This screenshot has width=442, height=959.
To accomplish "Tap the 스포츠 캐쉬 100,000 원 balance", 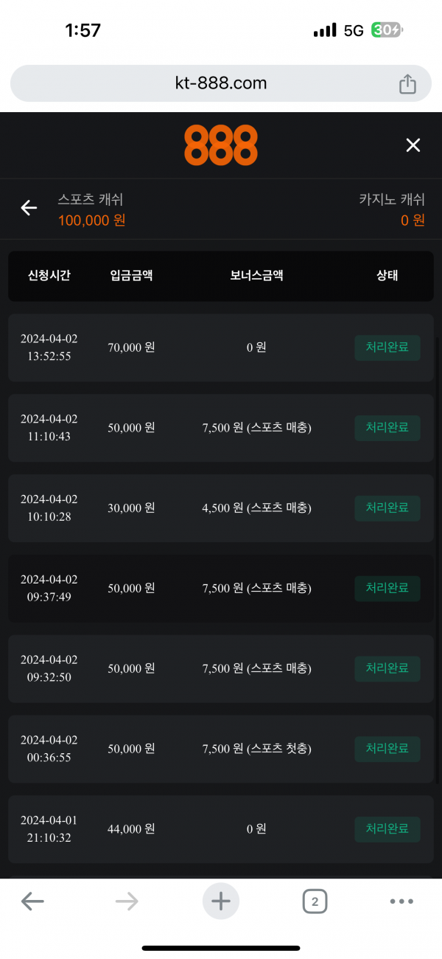I will [x=91, y=220].
